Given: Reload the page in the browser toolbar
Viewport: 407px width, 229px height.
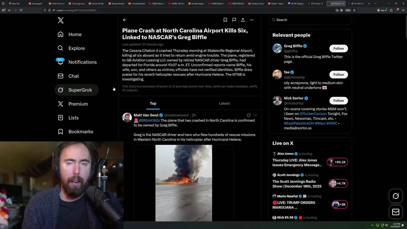Looking at the screenshot, I should click(21, 10).
